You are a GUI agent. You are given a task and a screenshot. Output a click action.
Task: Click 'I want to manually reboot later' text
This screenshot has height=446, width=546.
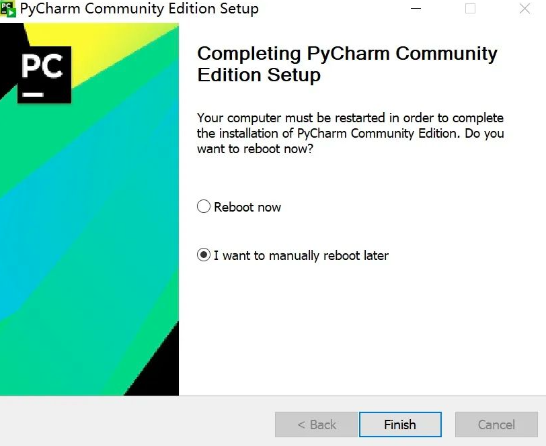pos(301,256)
